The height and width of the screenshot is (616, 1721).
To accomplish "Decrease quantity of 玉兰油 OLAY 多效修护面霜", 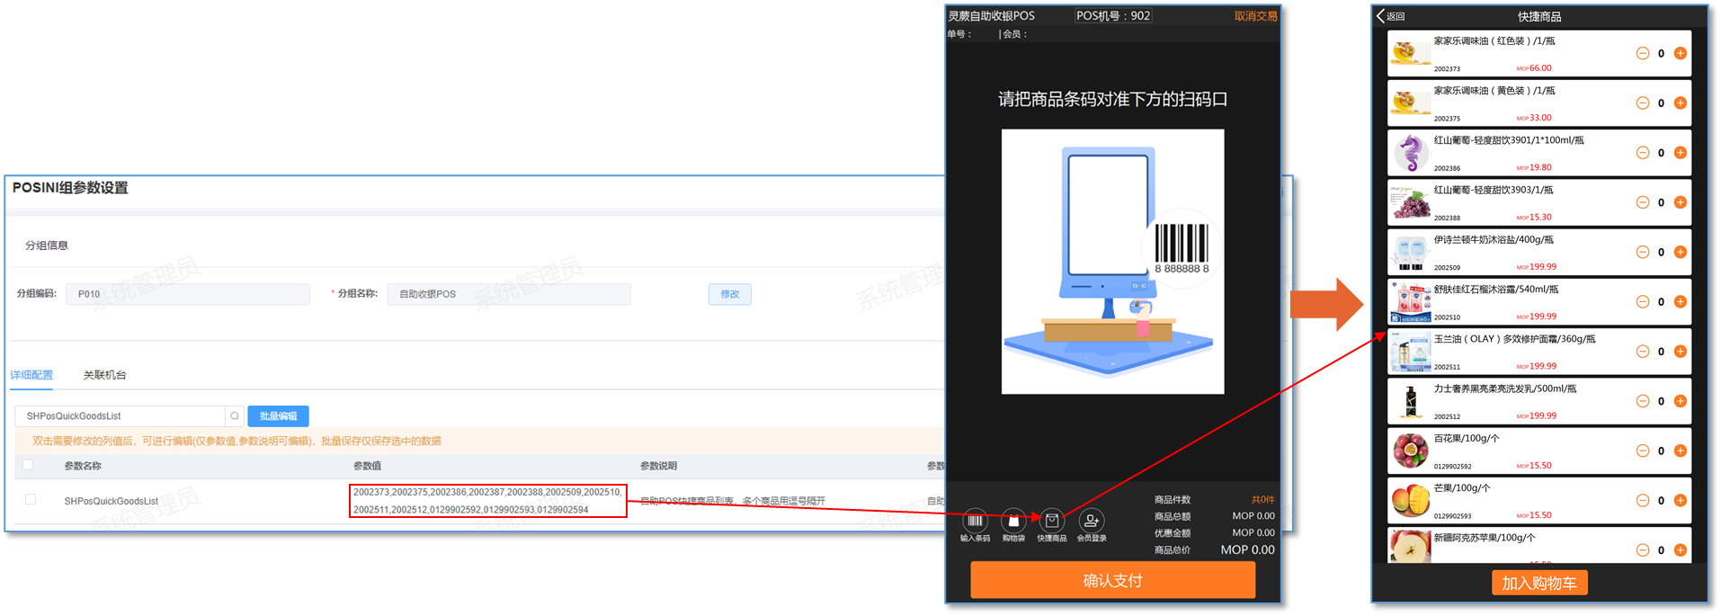I will tap(1642, 352).
